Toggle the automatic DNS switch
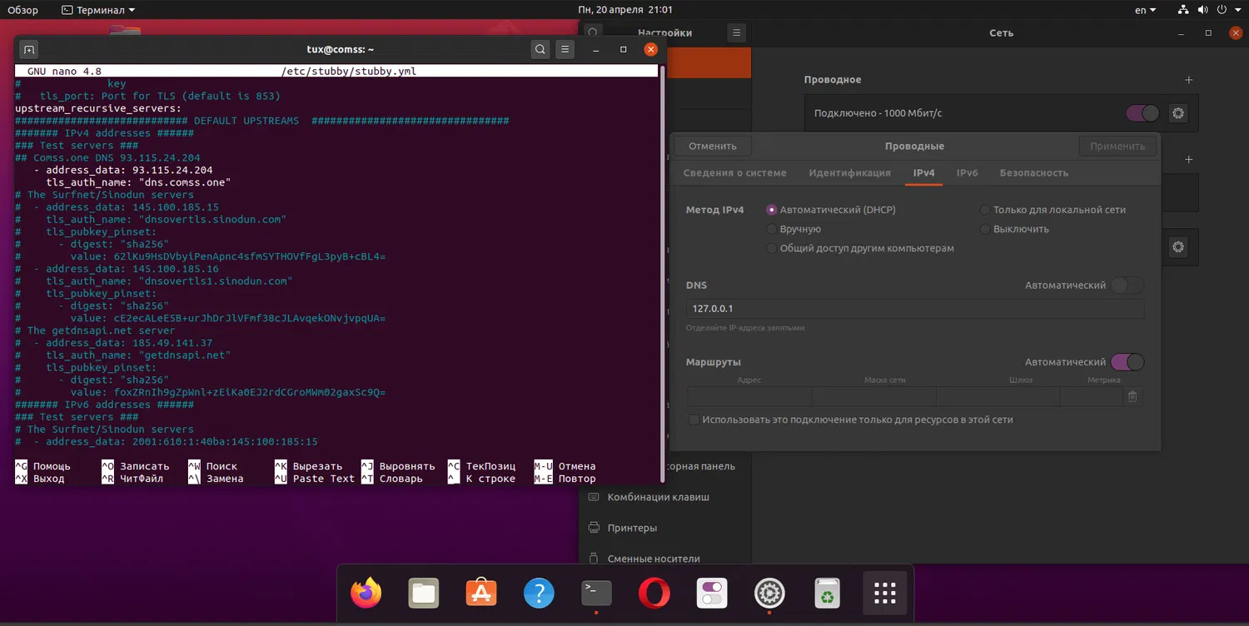 [1127, 286]
